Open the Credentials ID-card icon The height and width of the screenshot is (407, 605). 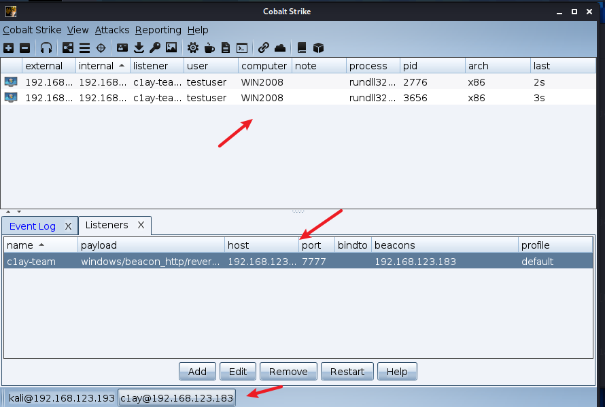point(122,48)
